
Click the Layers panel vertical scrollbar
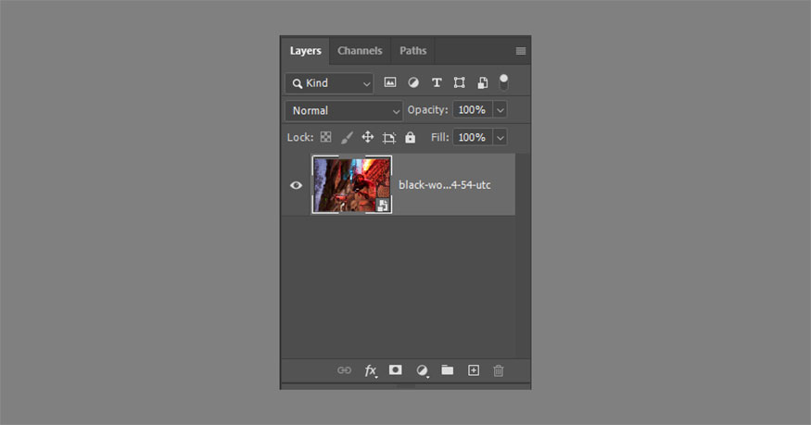(523, 256)
